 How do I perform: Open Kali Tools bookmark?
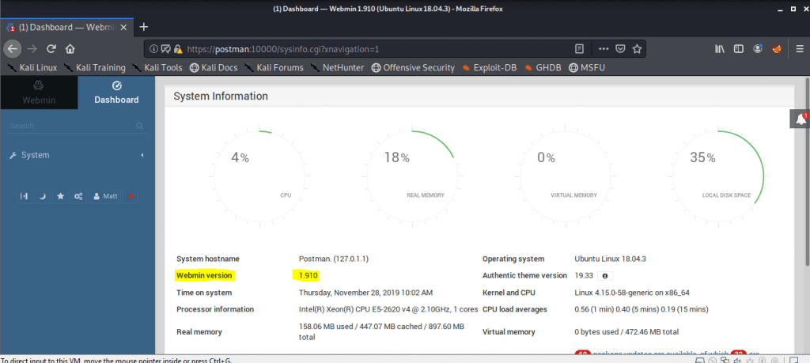[x=157, y=68]
